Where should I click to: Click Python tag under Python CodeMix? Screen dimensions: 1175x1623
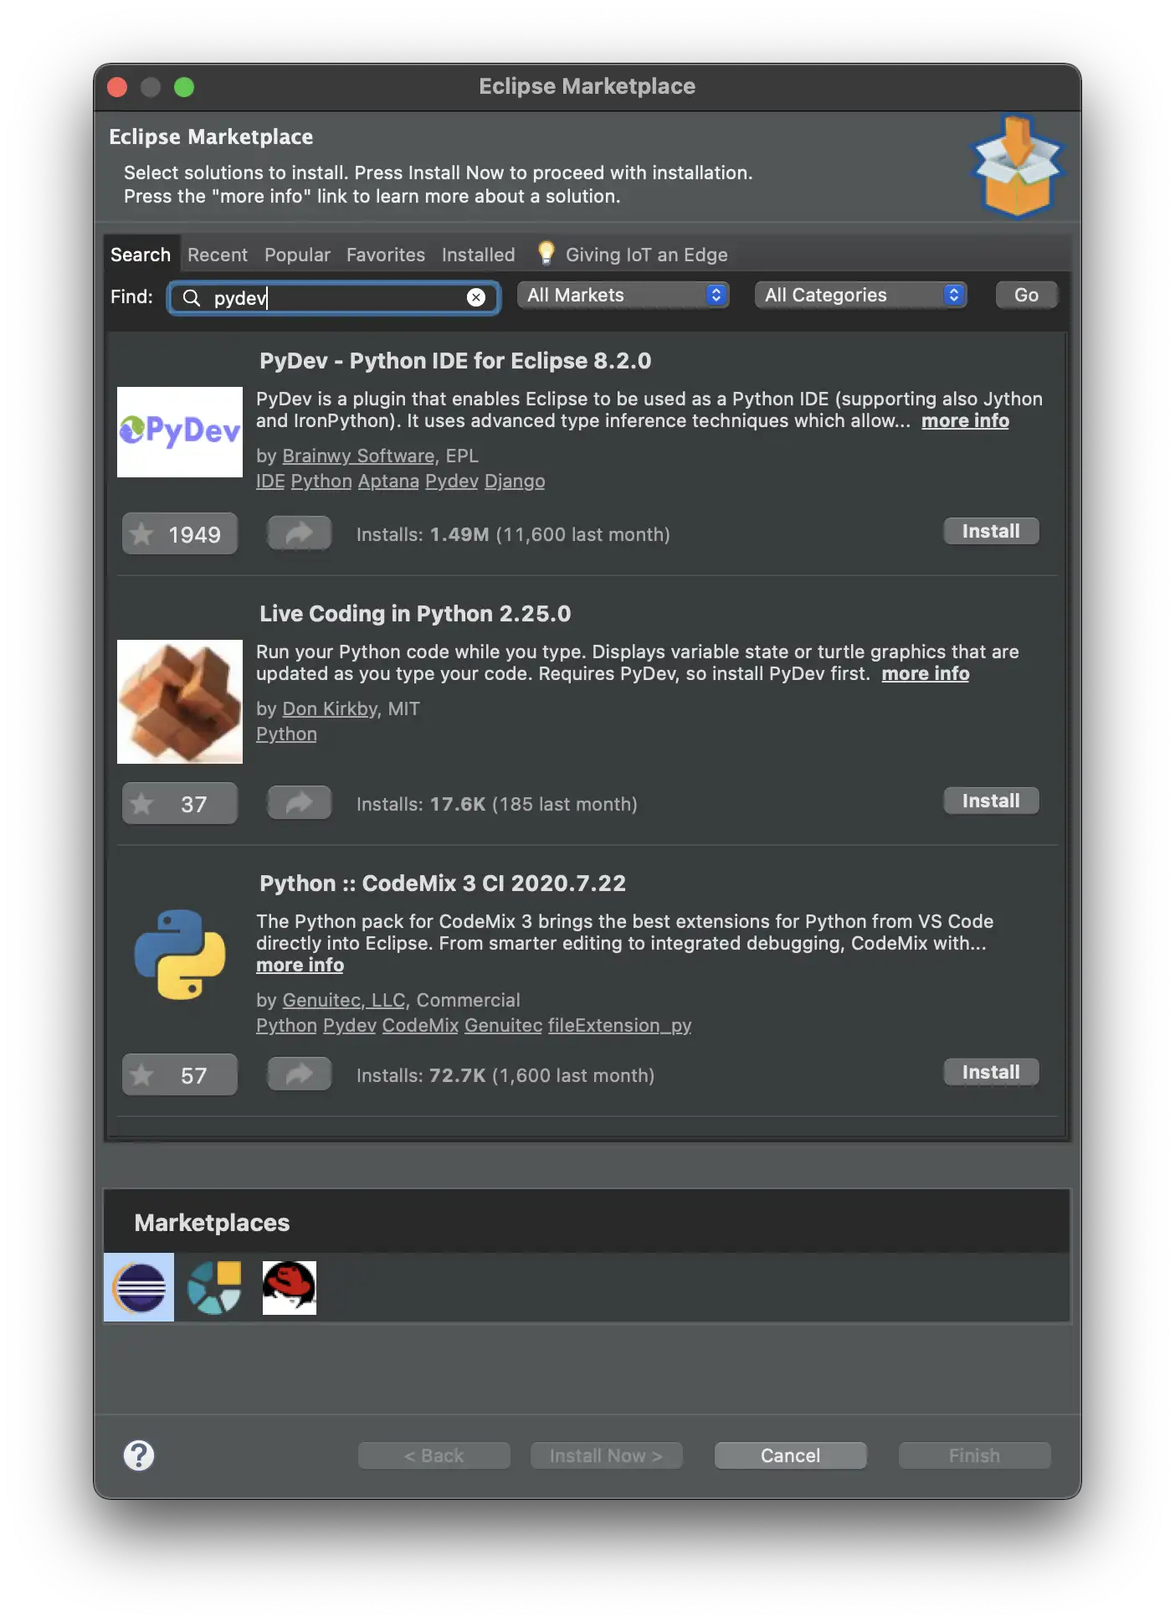tap(286, 1025)
